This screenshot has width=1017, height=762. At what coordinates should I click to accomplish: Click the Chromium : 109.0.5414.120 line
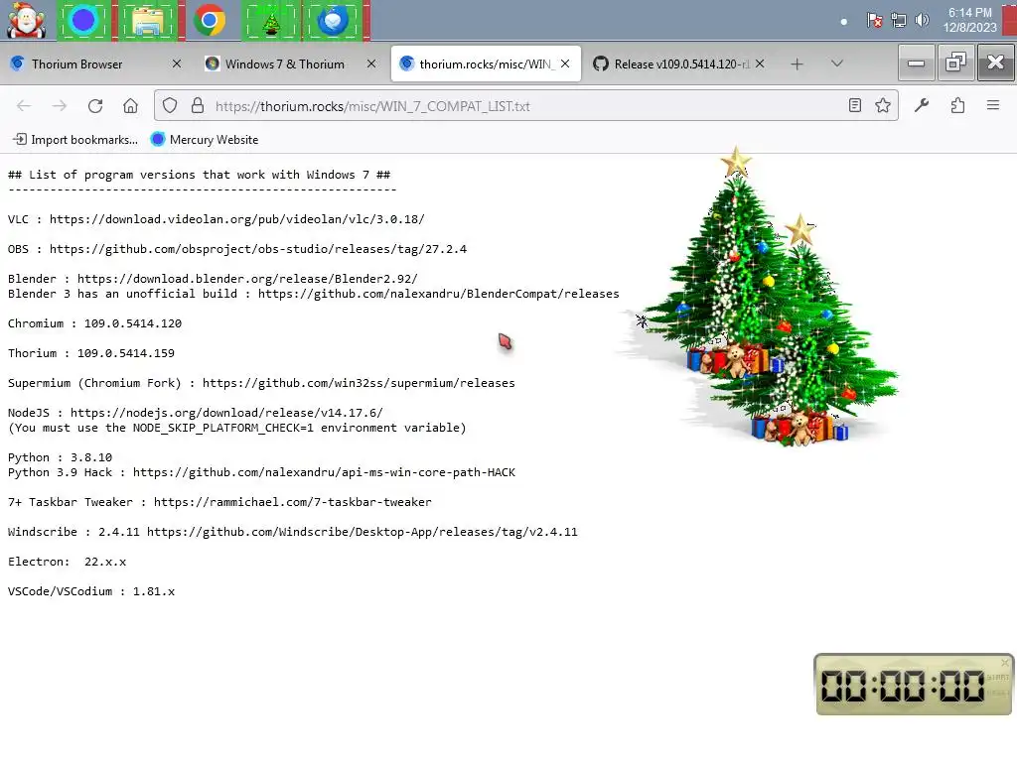[94, 323]
